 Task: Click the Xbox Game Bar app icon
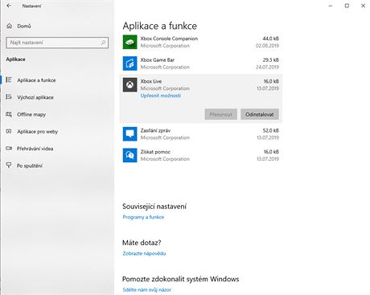(129, 64)
